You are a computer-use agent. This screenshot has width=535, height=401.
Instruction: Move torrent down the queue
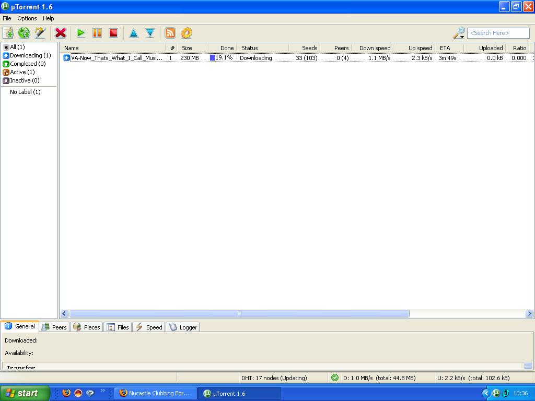(150, 33)
